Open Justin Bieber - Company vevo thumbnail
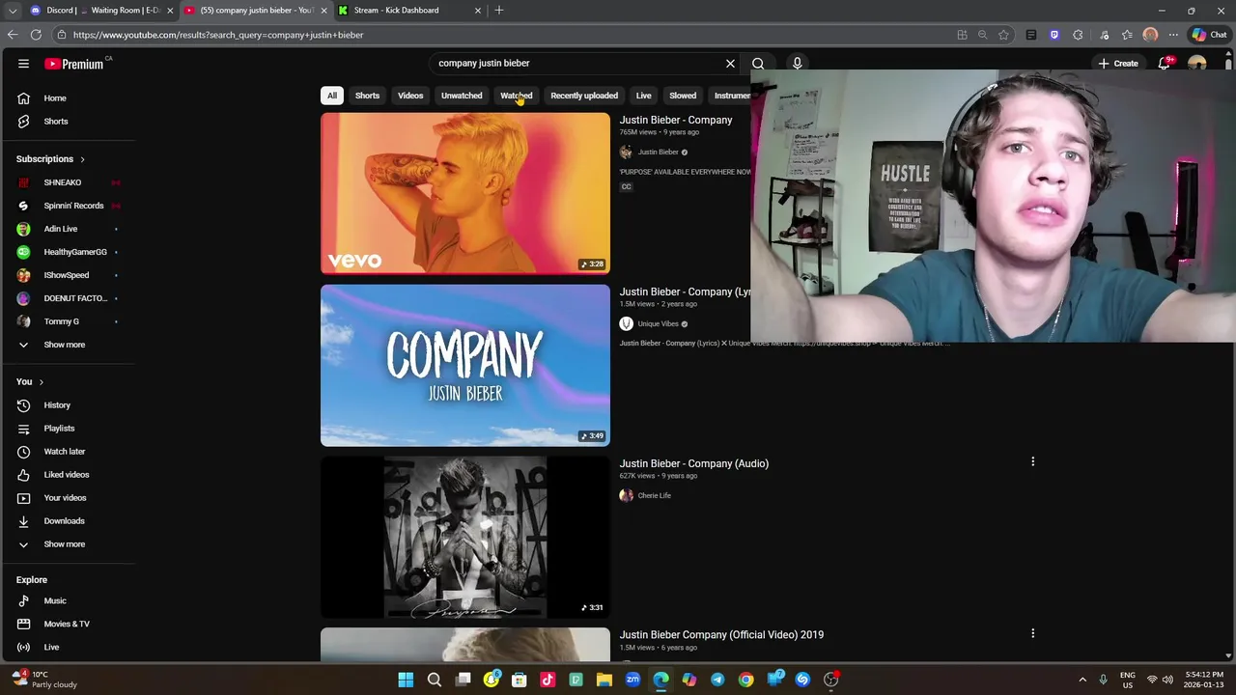 [x=465, y=193]
